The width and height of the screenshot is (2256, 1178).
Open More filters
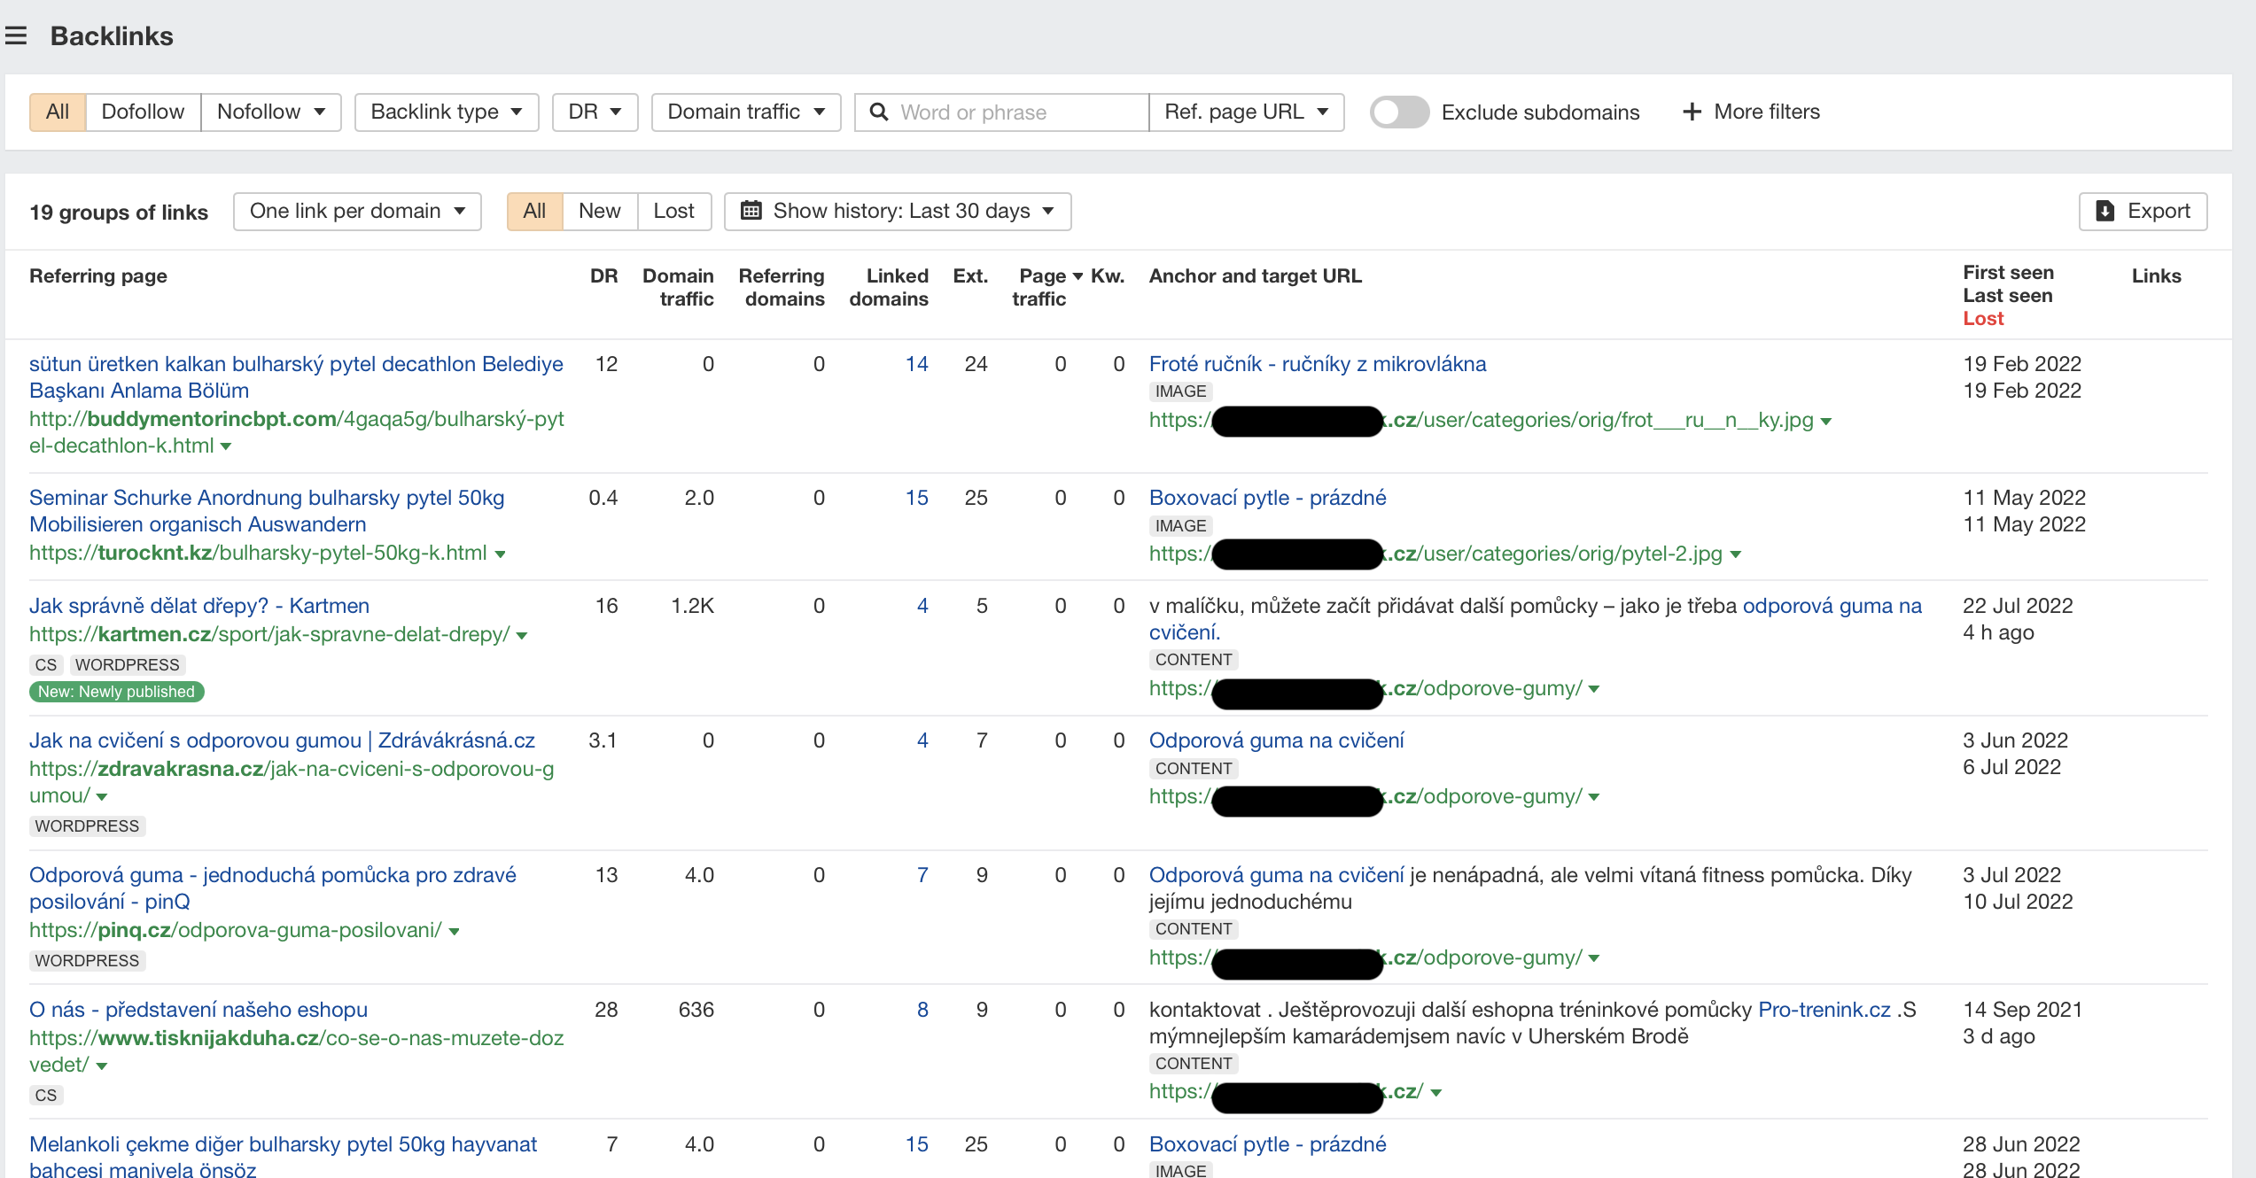click(x=1752, y=112)
